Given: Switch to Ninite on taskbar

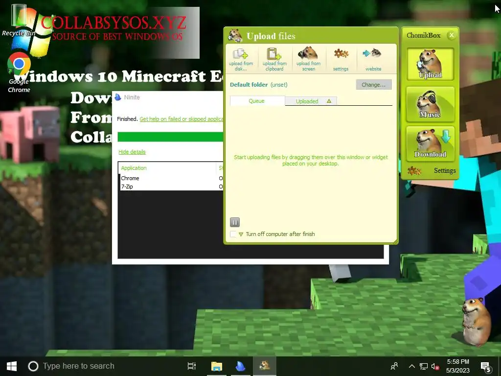Looking at the screenshot, I should click(x=240, y=366).
